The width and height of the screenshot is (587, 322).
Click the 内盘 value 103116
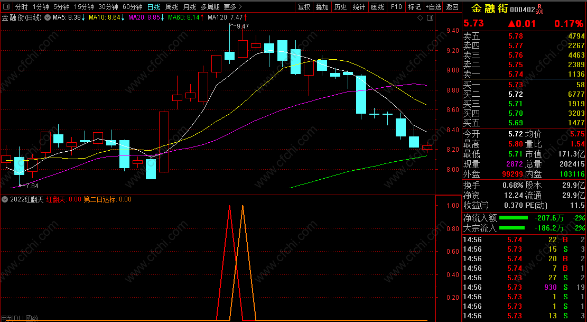(572, 174)
